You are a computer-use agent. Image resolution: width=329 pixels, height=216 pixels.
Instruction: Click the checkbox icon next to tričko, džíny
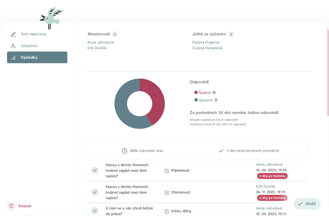(x=167, y=211)
